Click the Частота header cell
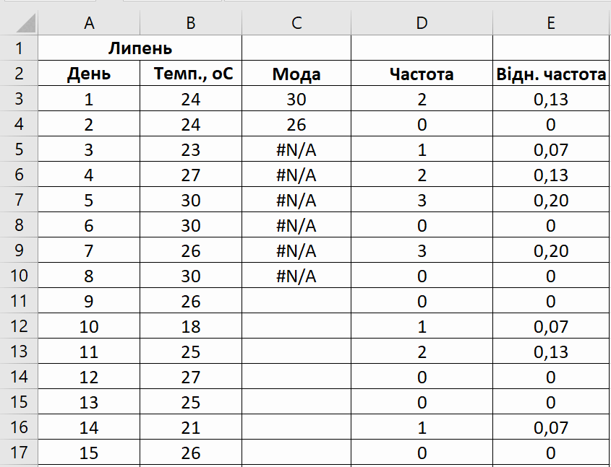Image resolution: width=611 pixels, height=467 pixels. click(422, 74)
